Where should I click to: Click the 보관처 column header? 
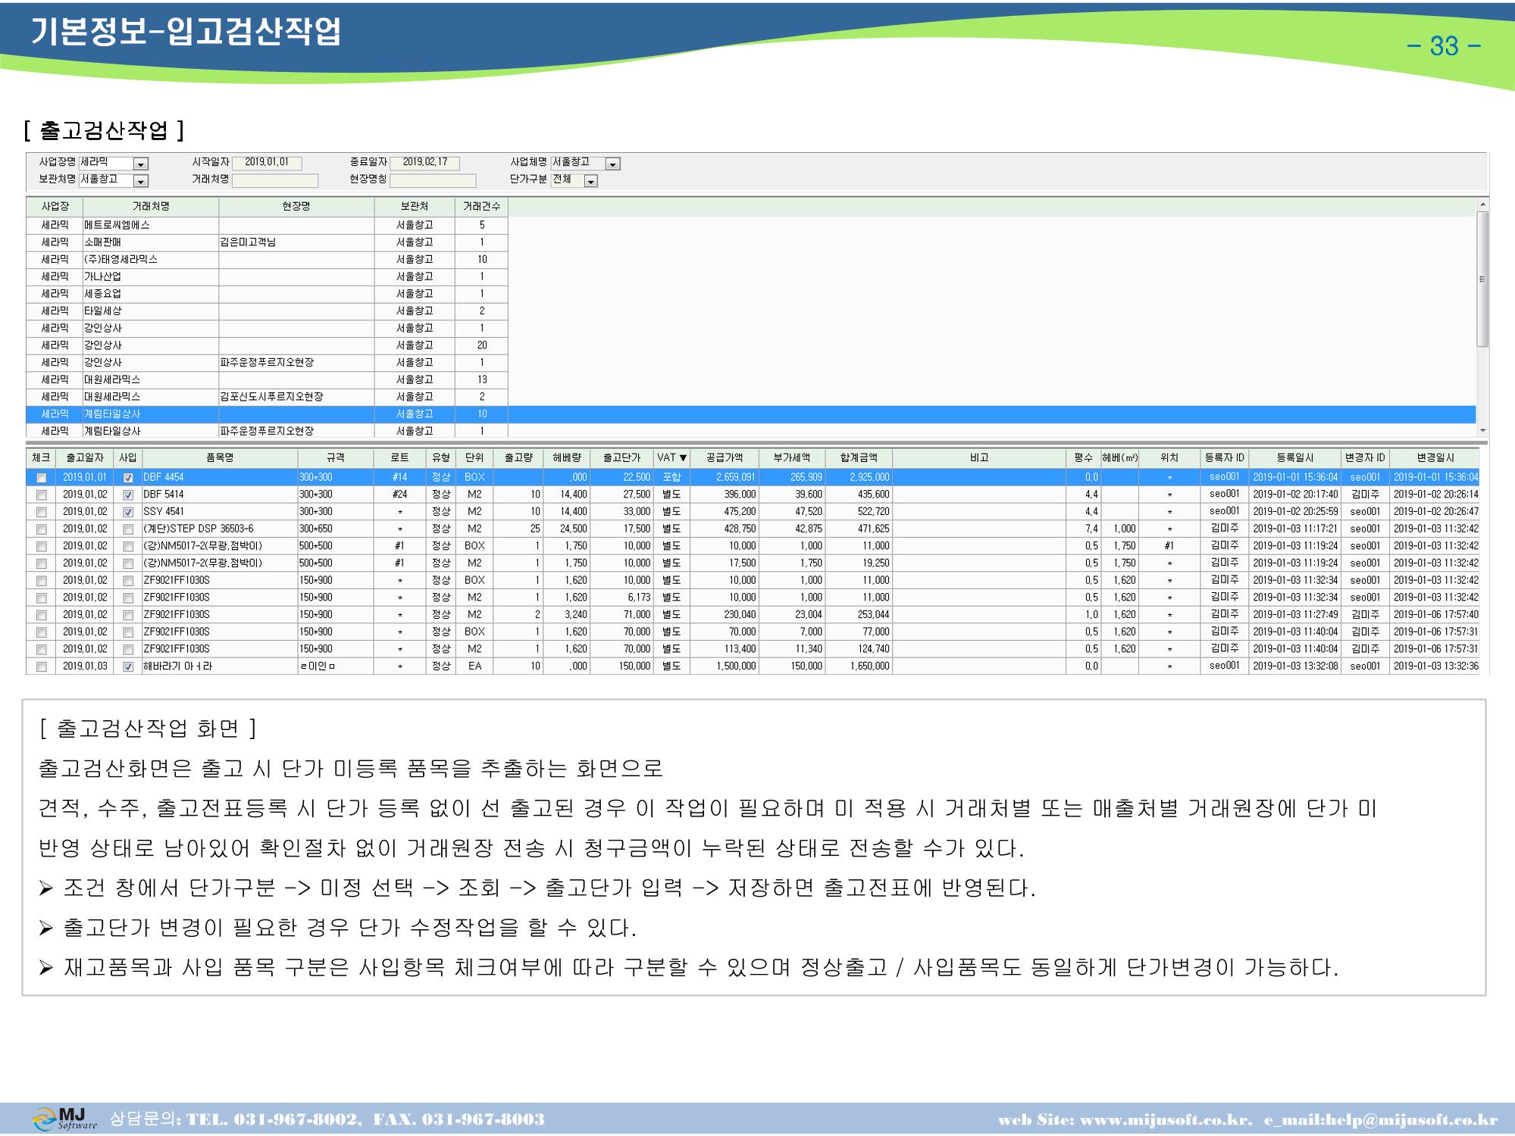point(415,206)
